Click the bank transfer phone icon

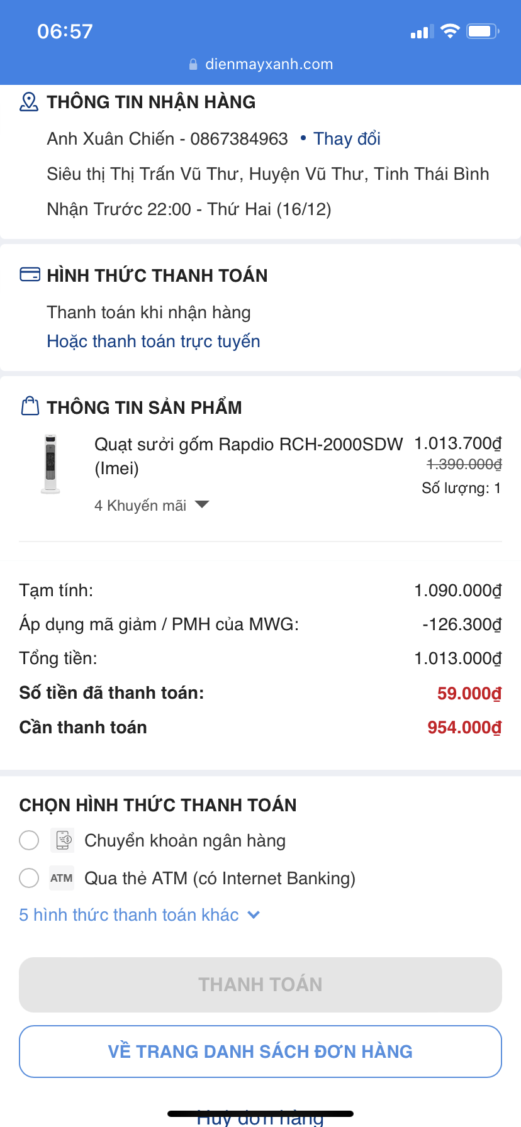click(x=62, y=840)
